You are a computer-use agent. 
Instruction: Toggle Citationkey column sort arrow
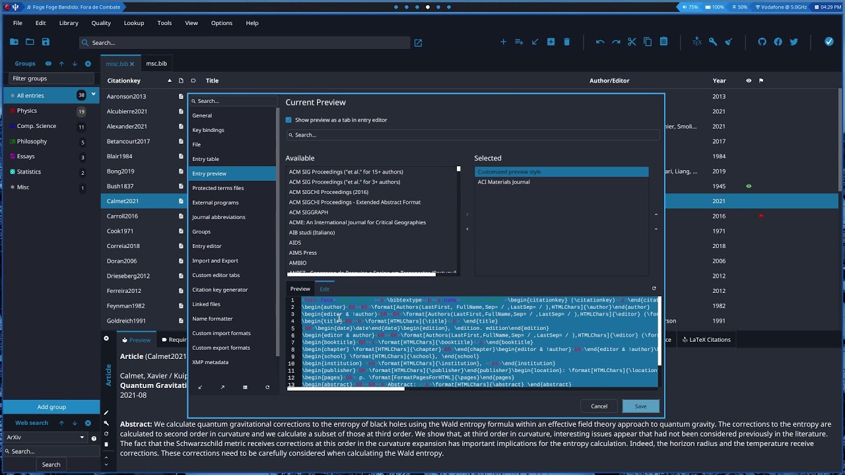(x=170, y=80)
